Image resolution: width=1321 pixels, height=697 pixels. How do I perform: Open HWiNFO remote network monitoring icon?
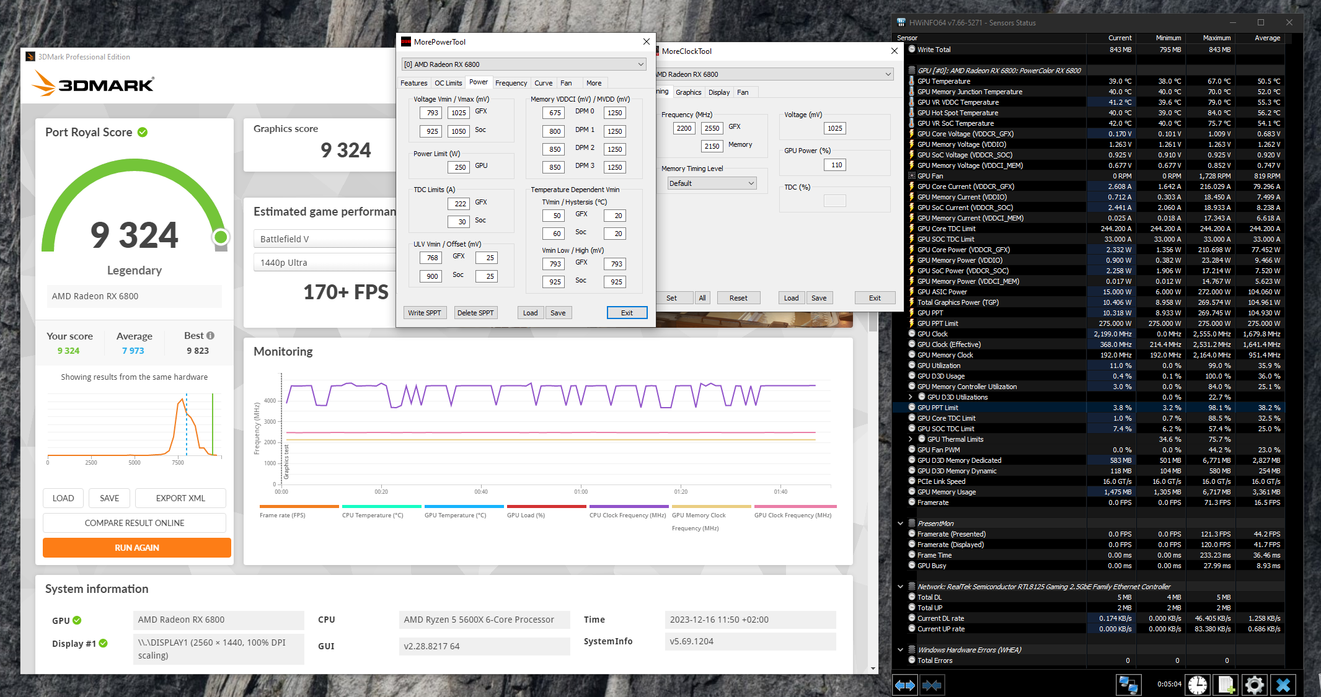pos(1128,685)
